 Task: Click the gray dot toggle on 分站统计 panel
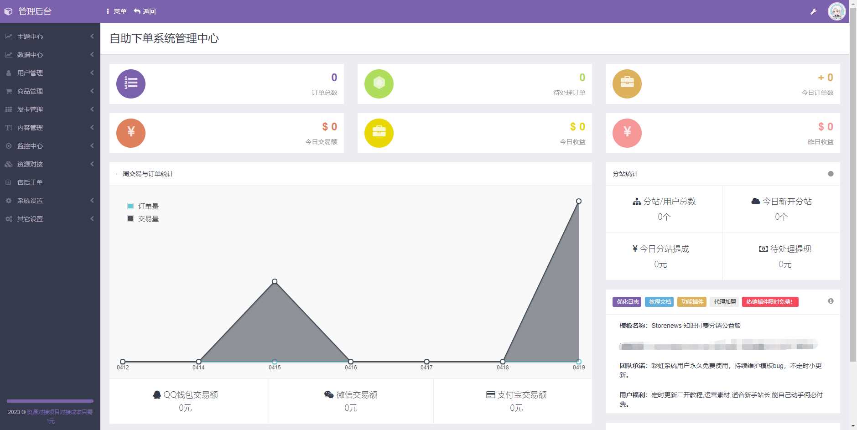831,174
